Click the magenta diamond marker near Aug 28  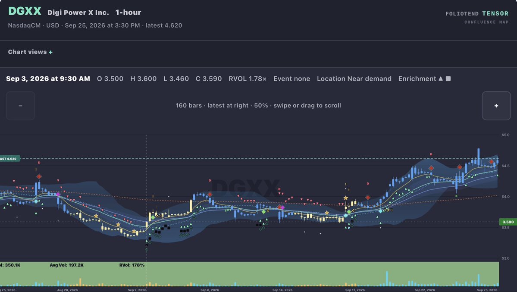coord(58,195)
